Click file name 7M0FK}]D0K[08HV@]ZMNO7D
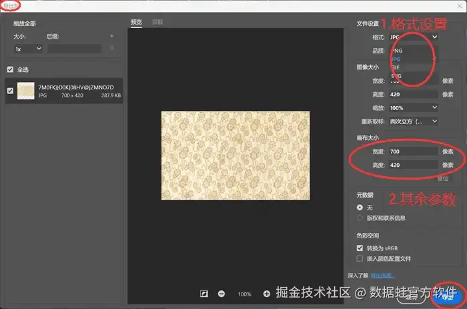The image size is (467, 309). coord(76,87)
